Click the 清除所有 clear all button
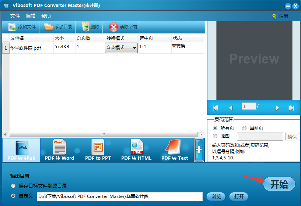The height and width of the screenshot is (206, 301). [121, 27]
